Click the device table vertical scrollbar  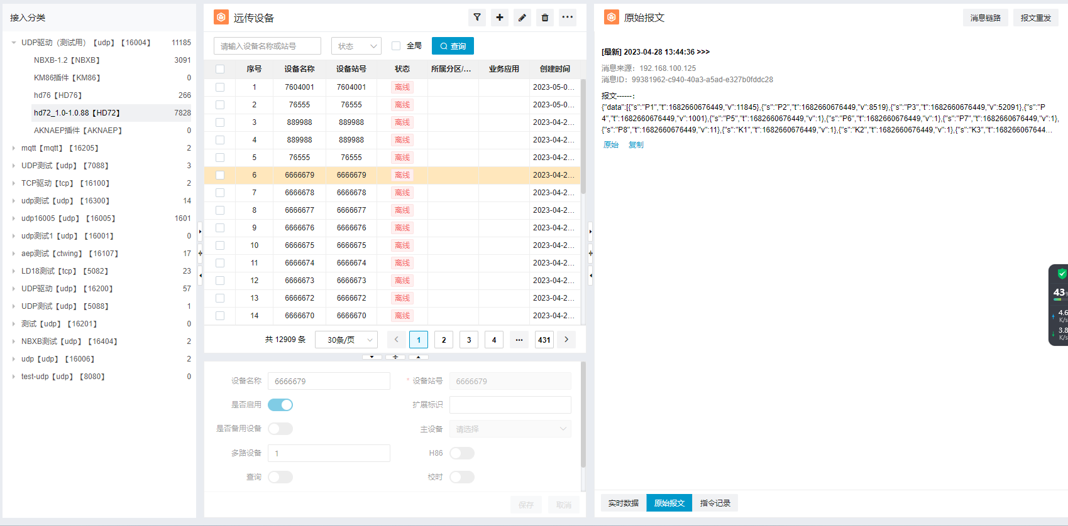(583, 137)
